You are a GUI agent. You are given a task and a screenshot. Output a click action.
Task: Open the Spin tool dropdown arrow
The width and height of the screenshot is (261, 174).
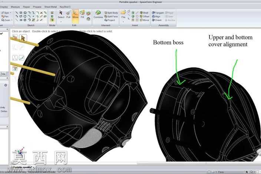tap(10, 13)
